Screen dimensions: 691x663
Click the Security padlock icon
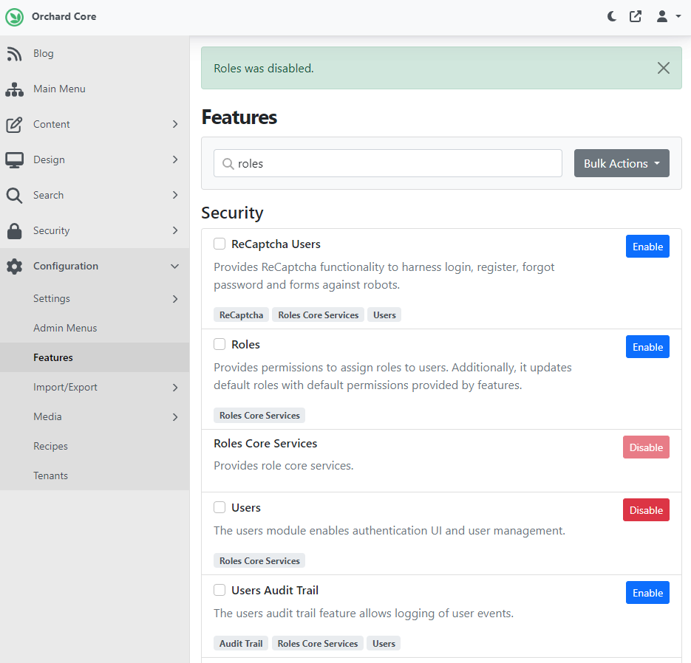click(x=14, y=230)
